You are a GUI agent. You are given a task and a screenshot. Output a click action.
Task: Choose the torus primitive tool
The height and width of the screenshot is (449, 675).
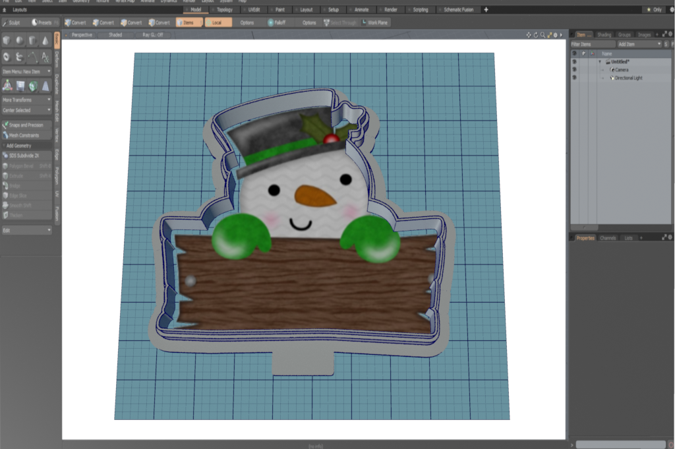(x=7, y=57)
